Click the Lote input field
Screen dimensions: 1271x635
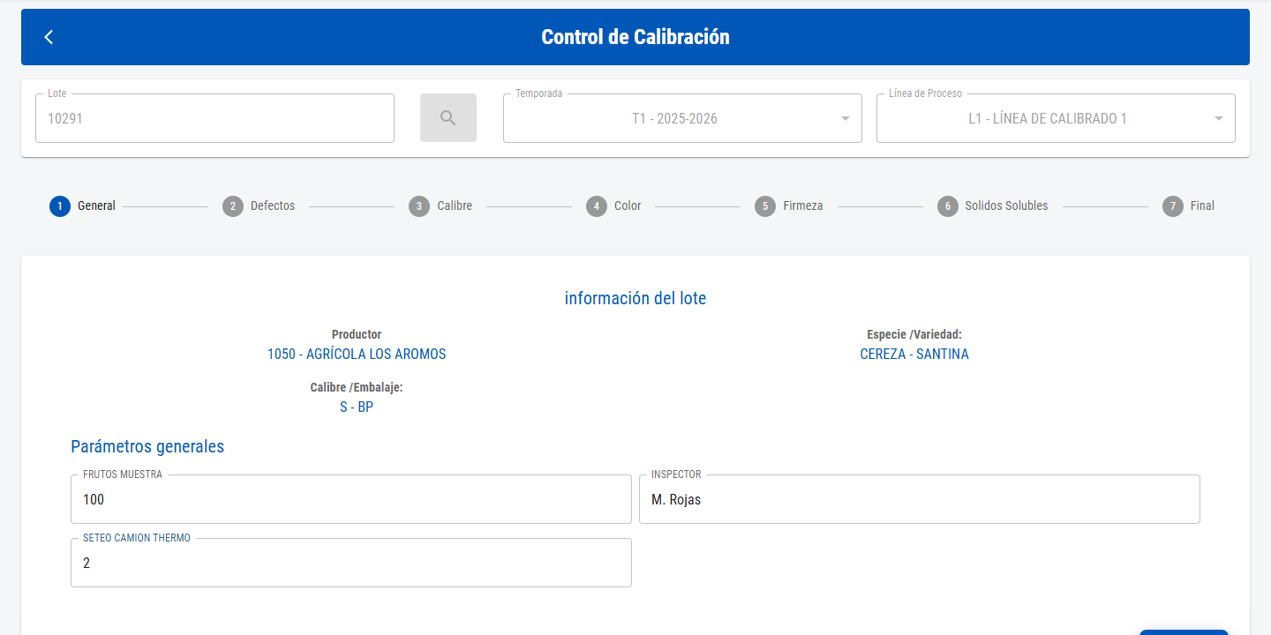214,118
